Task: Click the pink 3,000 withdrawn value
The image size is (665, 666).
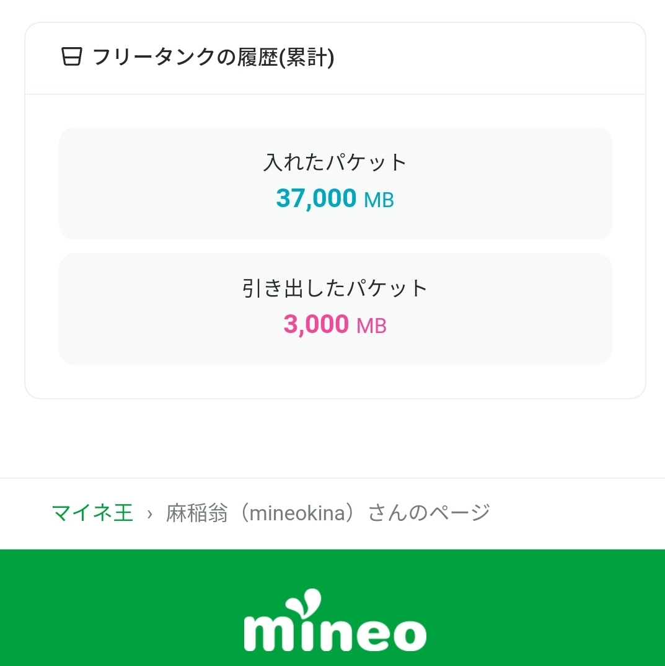Action: (x=317, y=324)
